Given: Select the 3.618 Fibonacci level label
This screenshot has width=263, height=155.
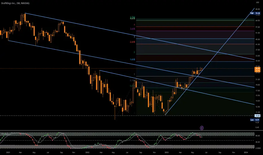Looking at the screenshot, I should [x=132, y=29].
